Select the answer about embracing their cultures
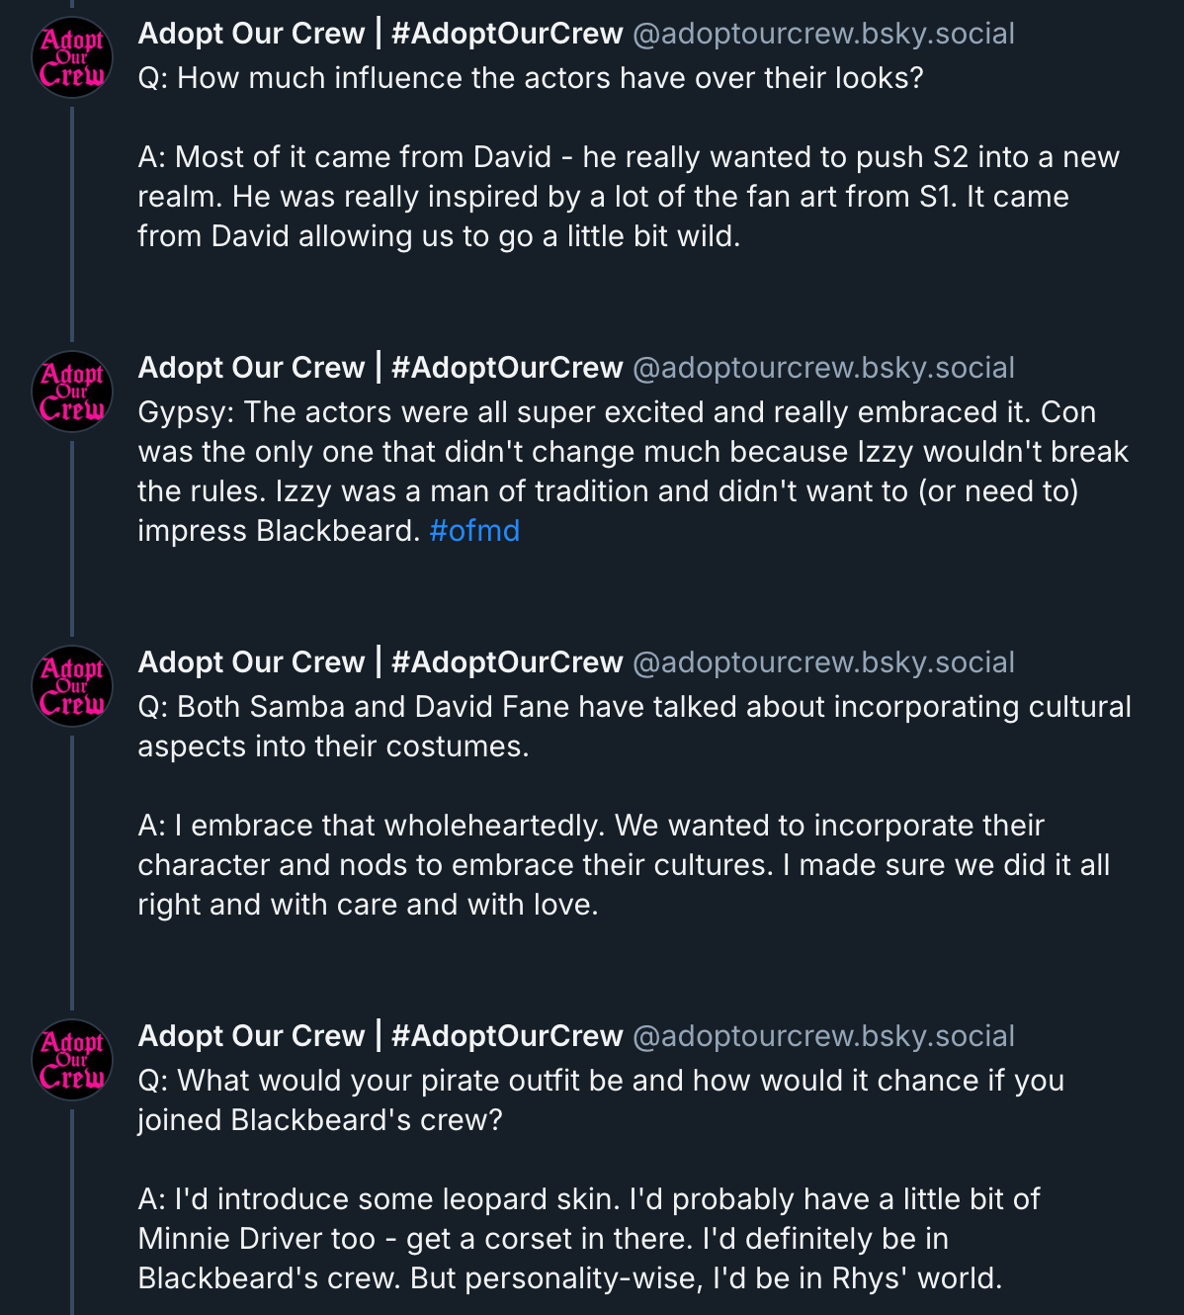Viewport: 1184px width, 1315px height. click(623, 865)
